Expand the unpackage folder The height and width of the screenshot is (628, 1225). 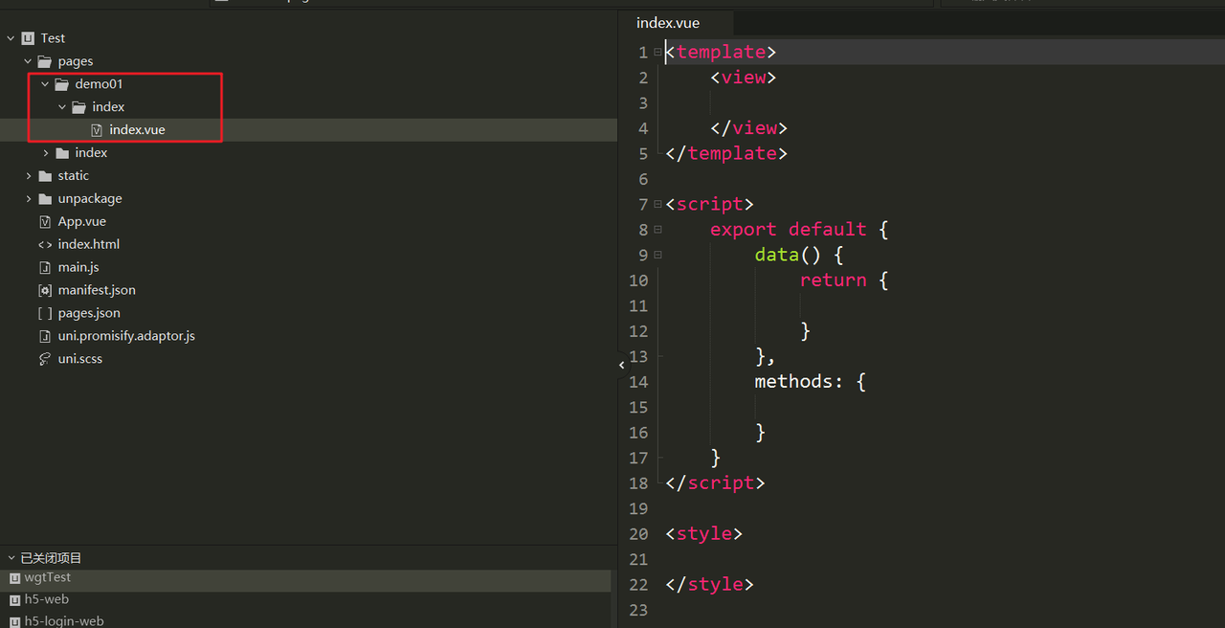click(x=29, y=199)
